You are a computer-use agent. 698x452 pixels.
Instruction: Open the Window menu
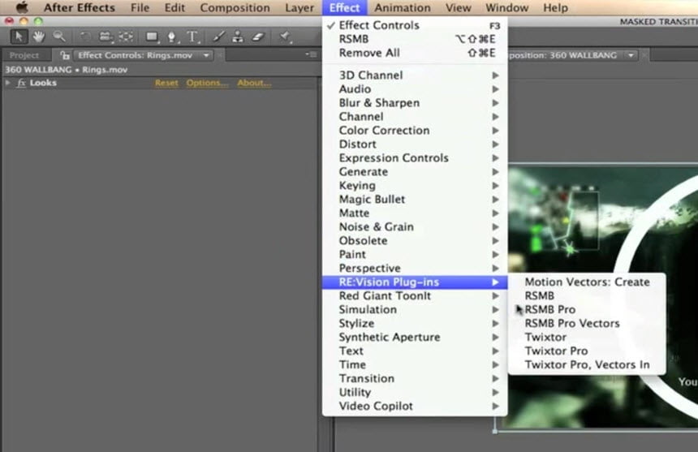pyautogui.click(x=507, y=7)
